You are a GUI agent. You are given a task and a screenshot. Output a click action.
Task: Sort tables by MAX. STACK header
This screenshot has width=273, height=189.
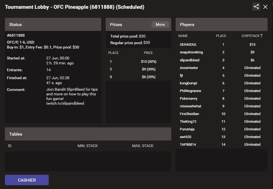pos(143,146)
